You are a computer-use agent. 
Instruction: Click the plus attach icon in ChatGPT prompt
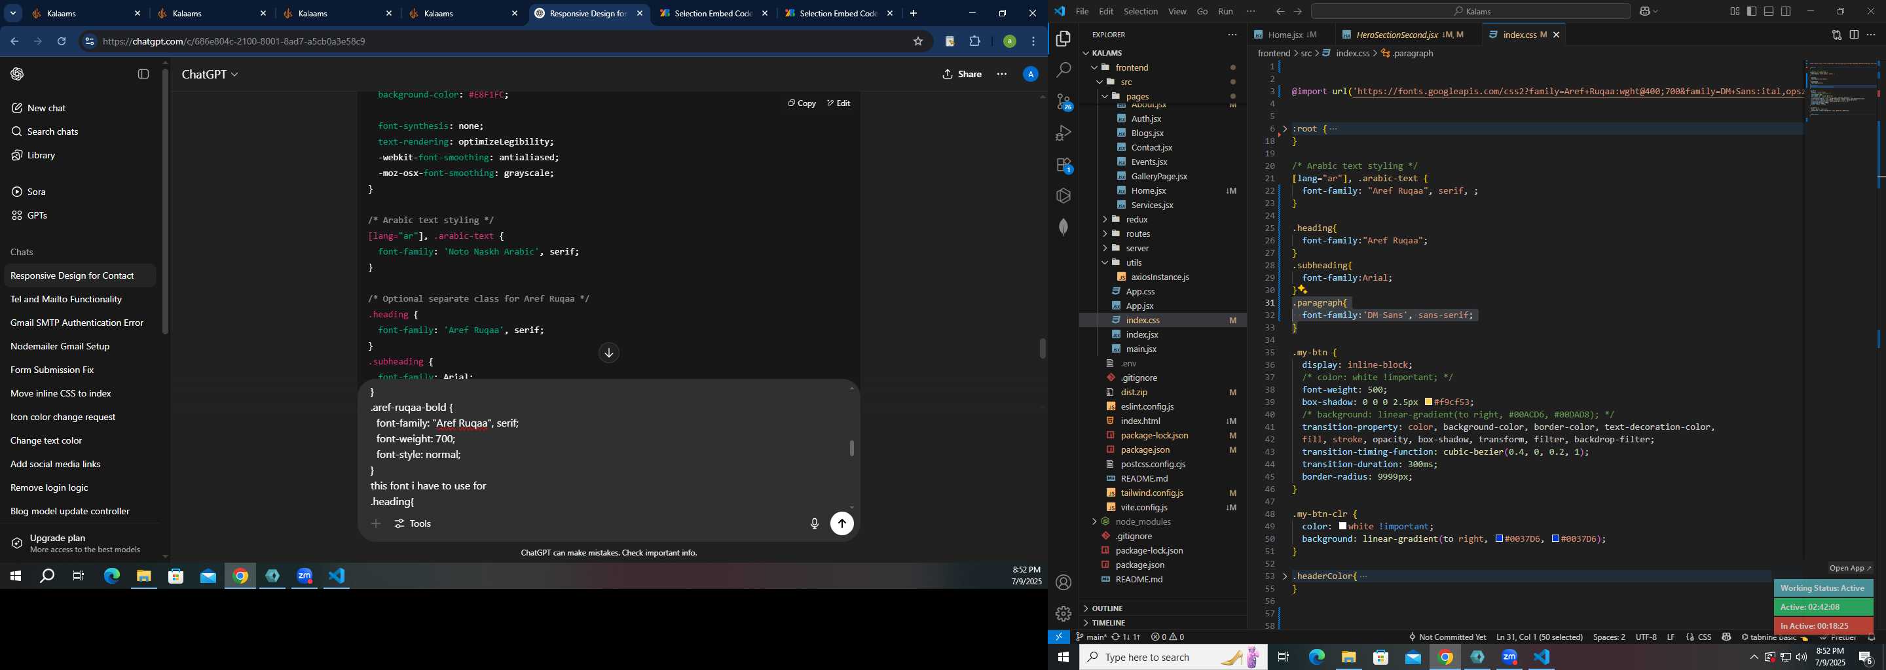(376, 523)
